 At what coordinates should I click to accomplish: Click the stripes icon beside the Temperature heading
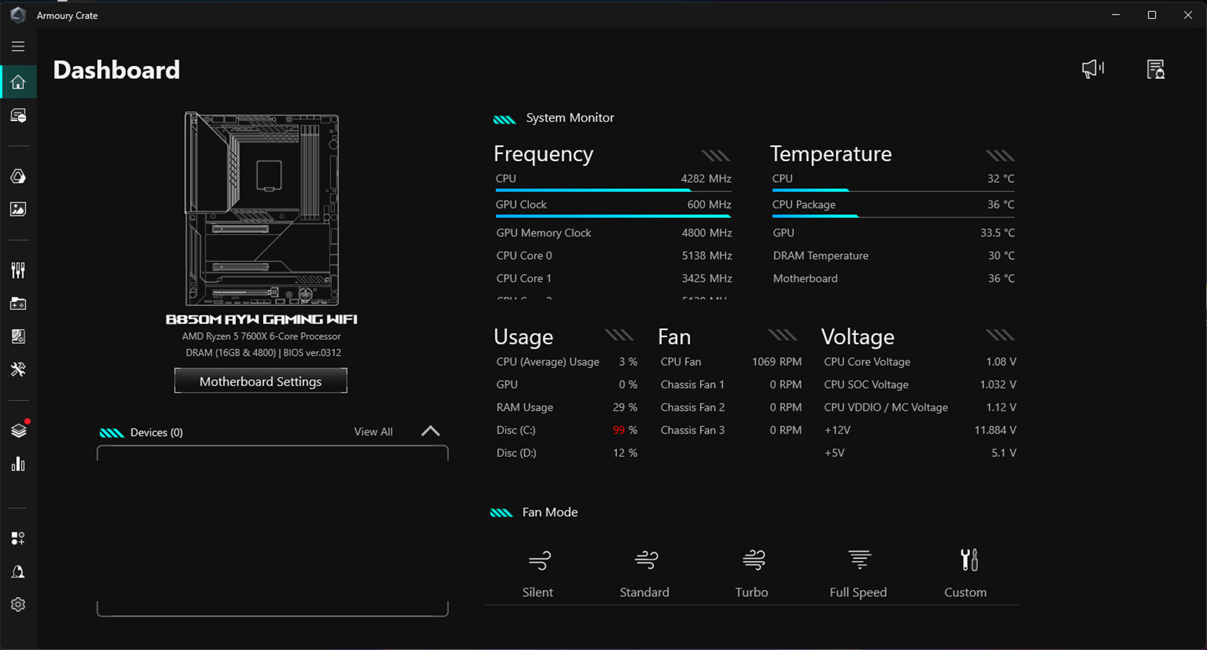(1000, 155)
